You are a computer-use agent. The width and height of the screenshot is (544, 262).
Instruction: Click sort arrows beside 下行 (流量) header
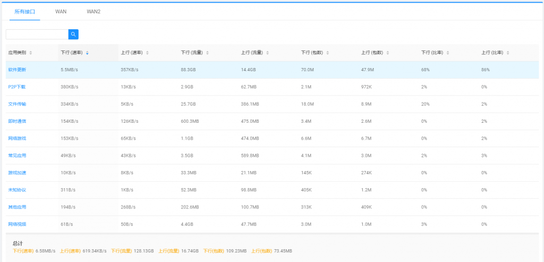[208, 53]
